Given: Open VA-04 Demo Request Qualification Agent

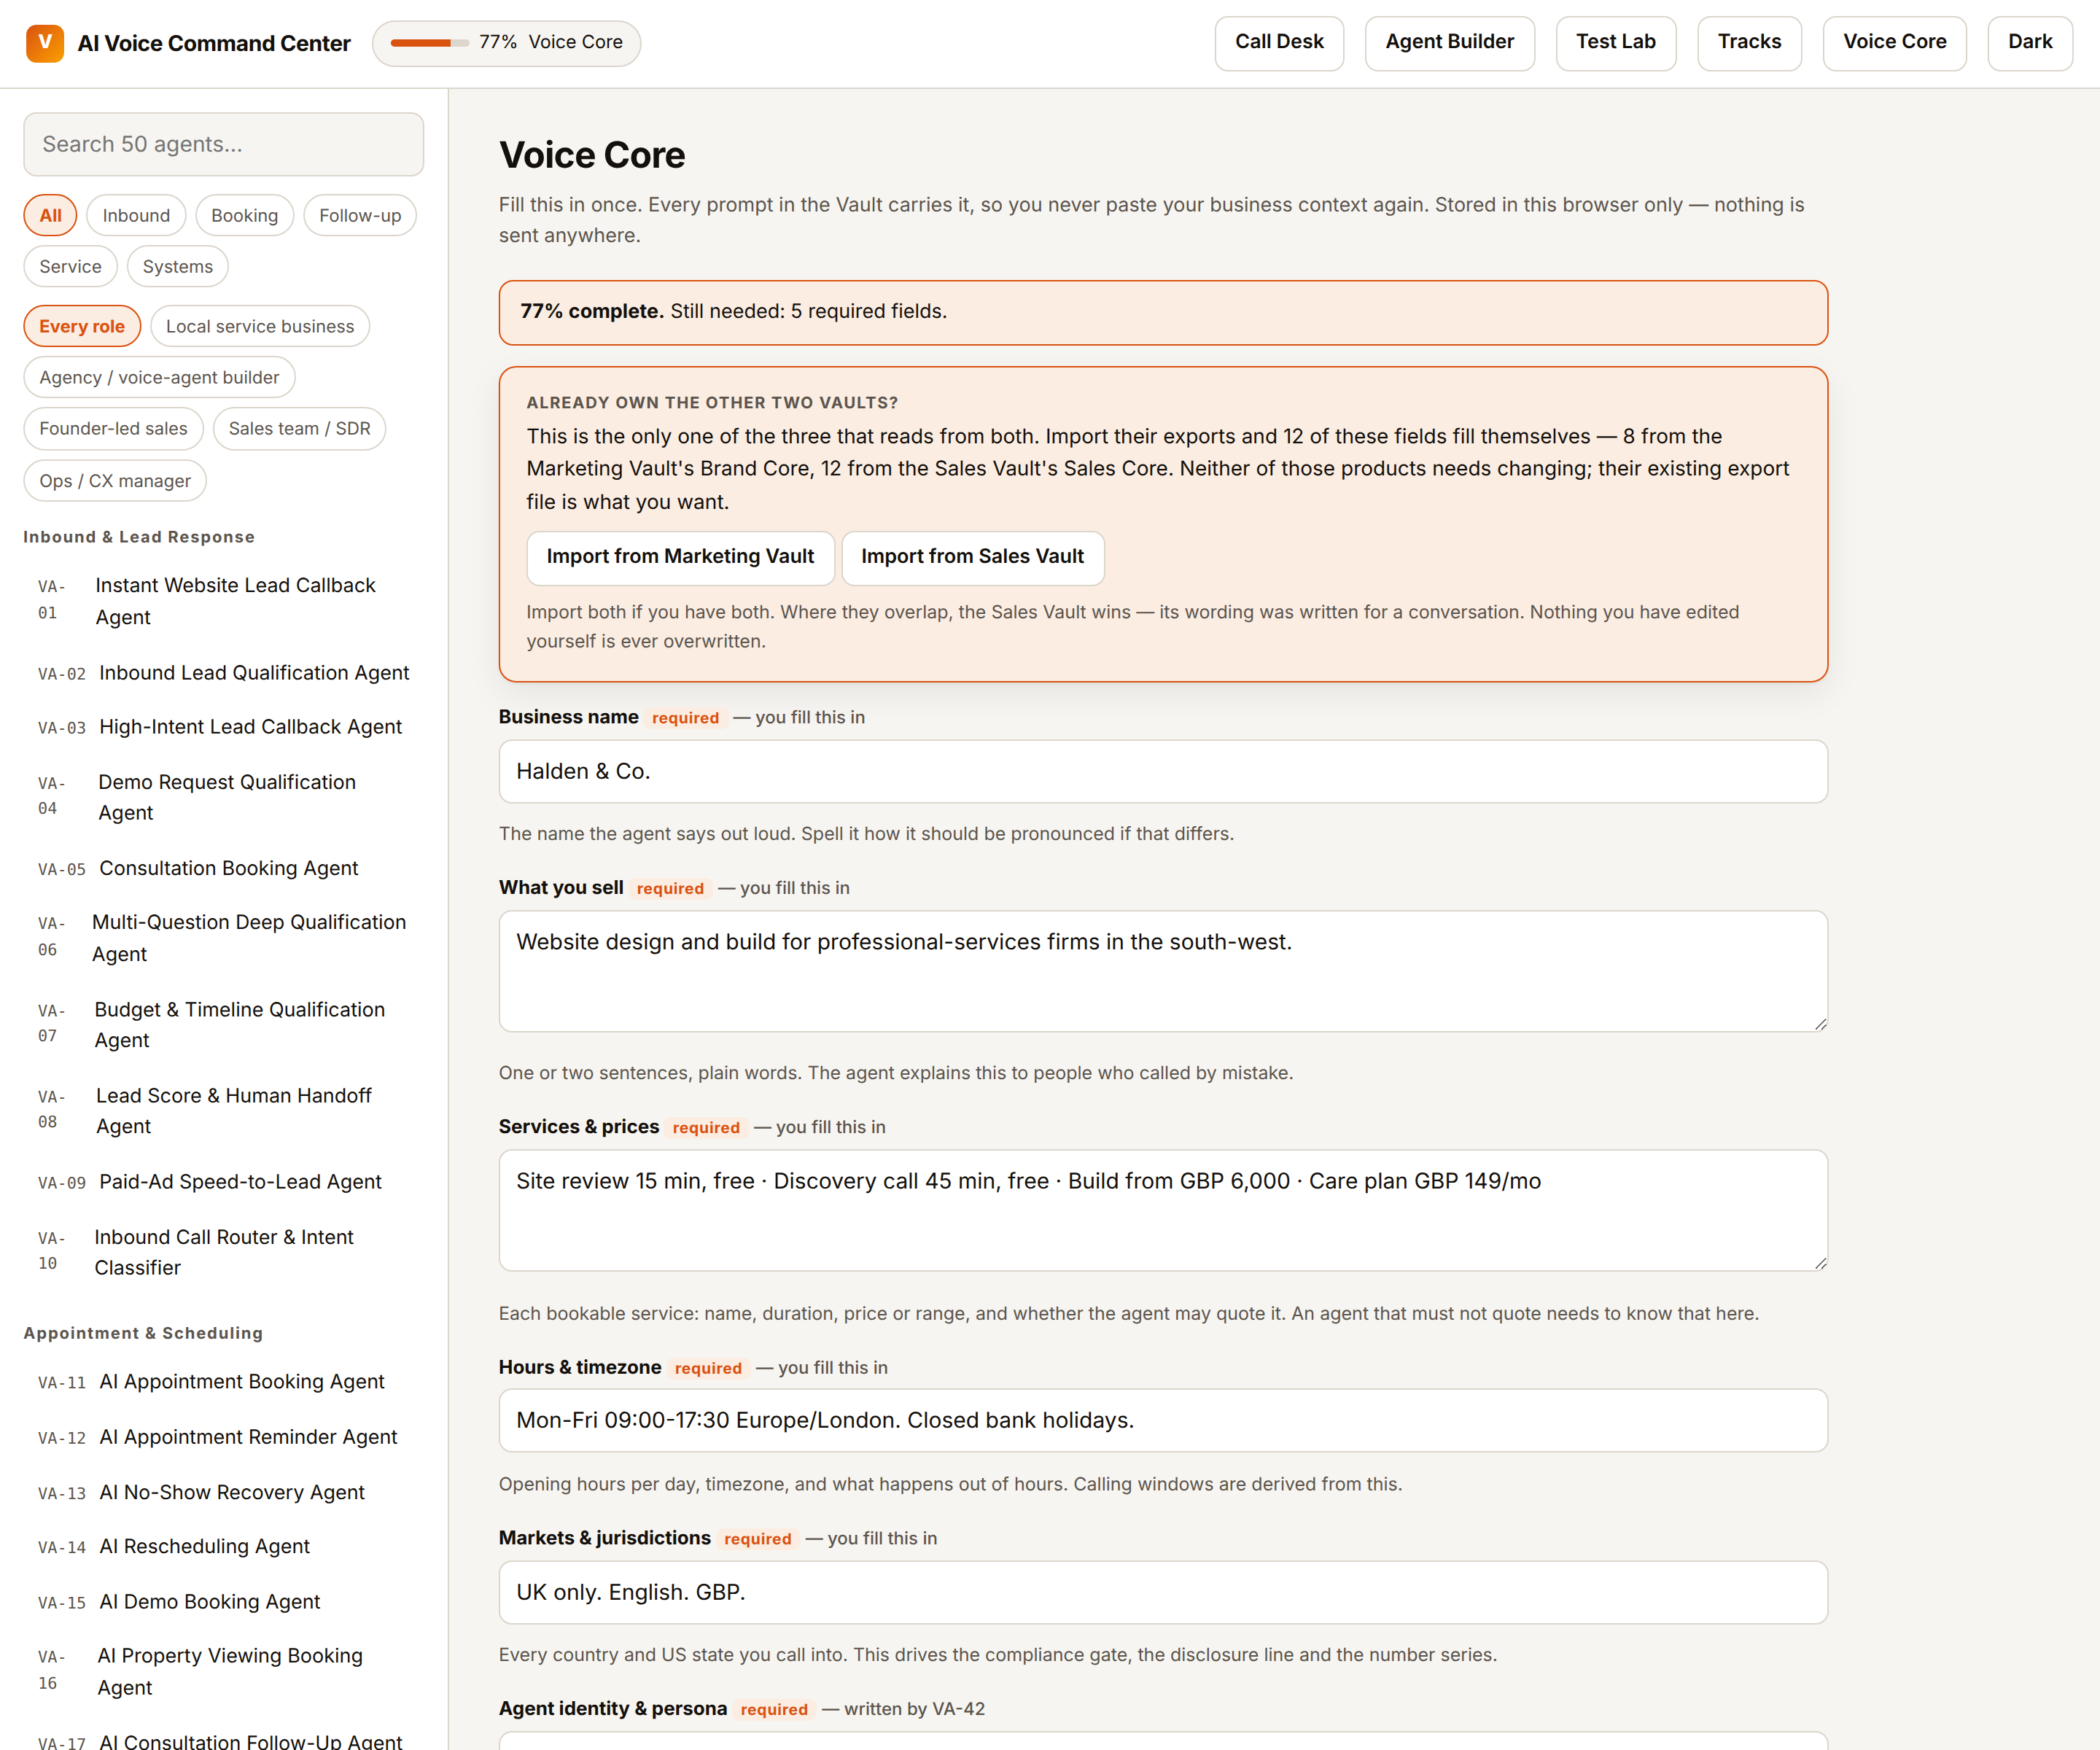Looking at the screenshot, I should click(x=224, y=797).
